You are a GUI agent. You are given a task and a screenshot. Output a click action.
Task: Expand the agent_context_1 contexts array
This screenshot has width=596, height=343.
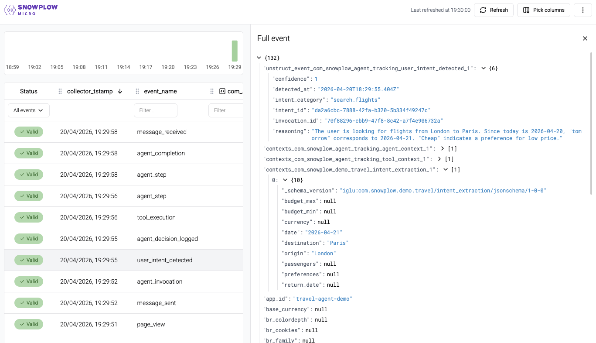pyautogui.click(x=443, y=149)
